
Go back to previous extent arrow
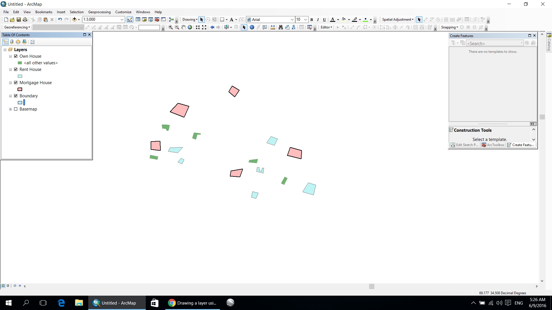(212, 27)
